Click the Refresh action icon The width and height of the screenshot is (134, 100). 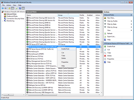point(105,34)
